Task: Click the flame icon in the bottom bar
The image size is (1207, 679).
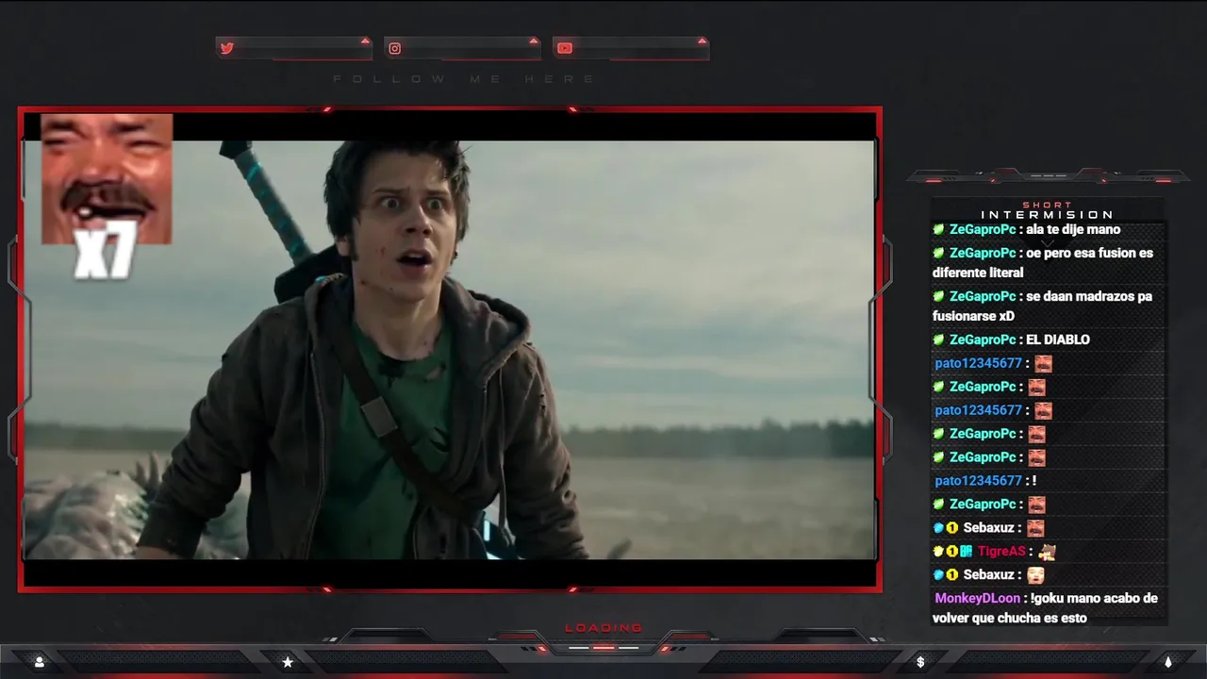Action: pyautogui.click(x=1167, y=662)
